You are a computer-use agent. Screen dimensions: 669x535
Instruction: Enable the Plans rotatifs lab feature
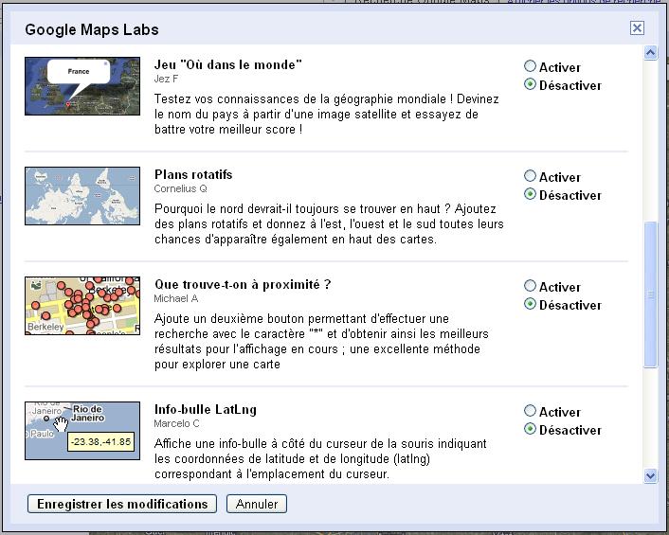(x=530, y=175)
